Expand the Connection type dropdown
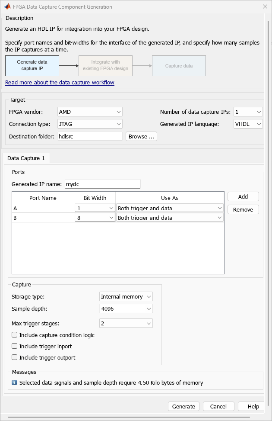 tap(90, 124)
